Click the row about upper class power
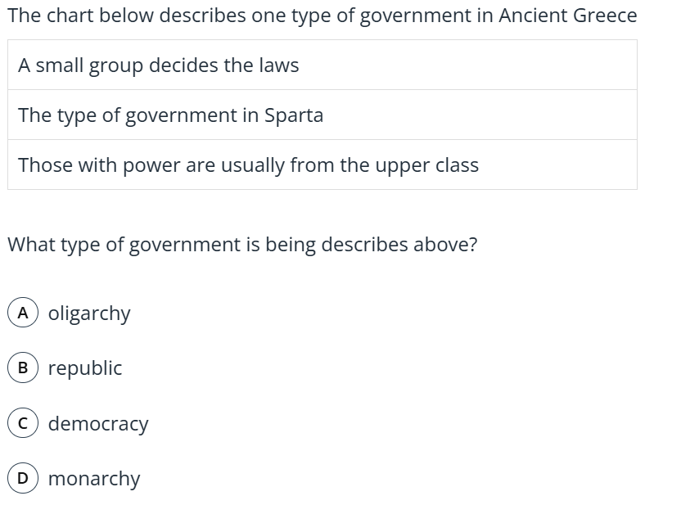The width and height of the screenshot is (699, 505). [322, 165]
